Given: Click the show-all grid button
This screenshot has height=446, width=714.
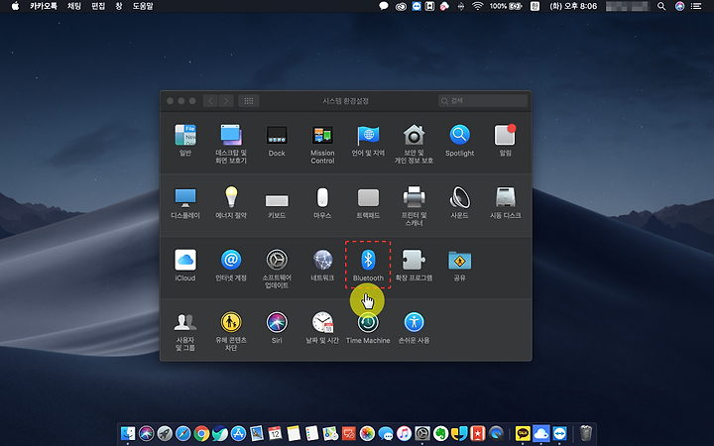Looking at the screenshot, I should tap(249, 100).
